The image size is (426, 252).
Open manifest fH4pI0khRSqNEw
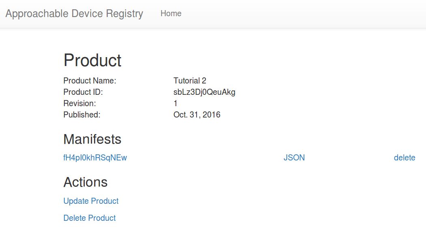coord(95,158)
